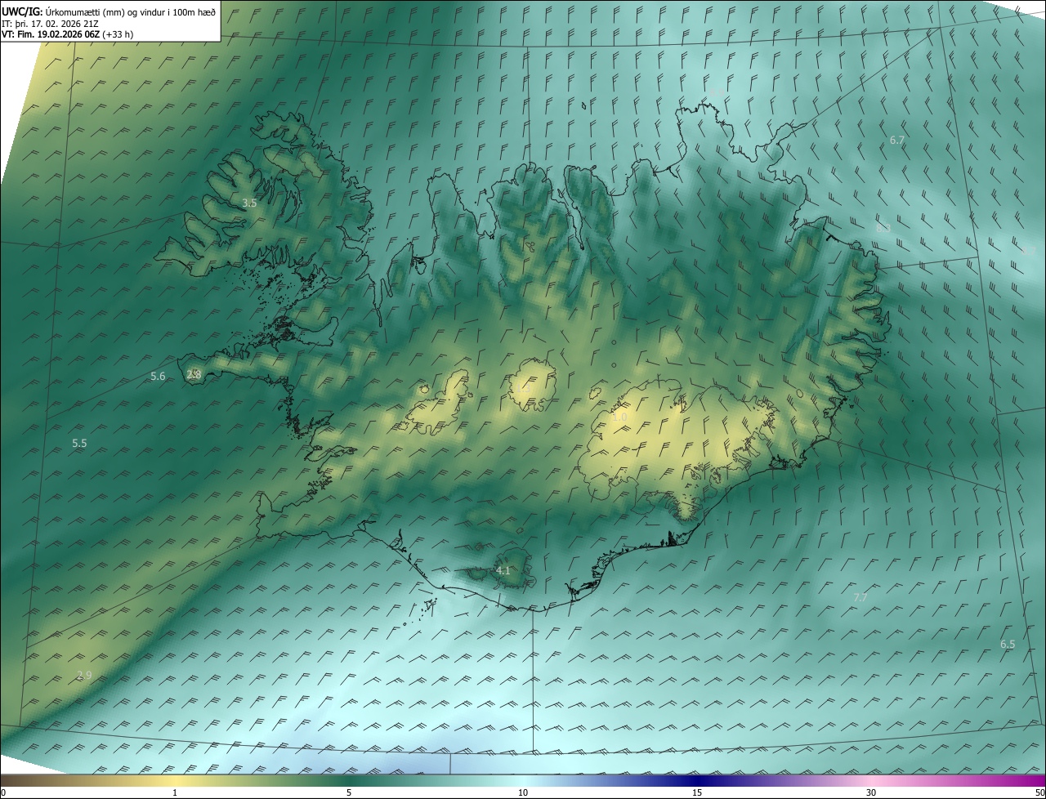Click the 0 tick label on the color scale
1046x799 pixels.
pos(3,792)
